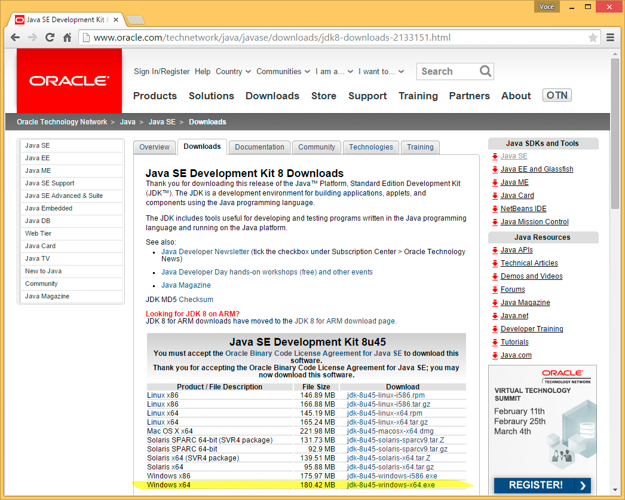
Task: Open JDK 8 for ARM download page link
Action: point(344,321)
